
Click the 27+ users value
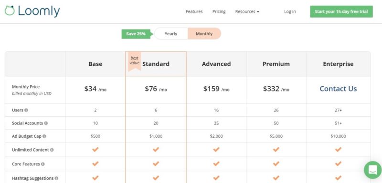click(338, 110)
